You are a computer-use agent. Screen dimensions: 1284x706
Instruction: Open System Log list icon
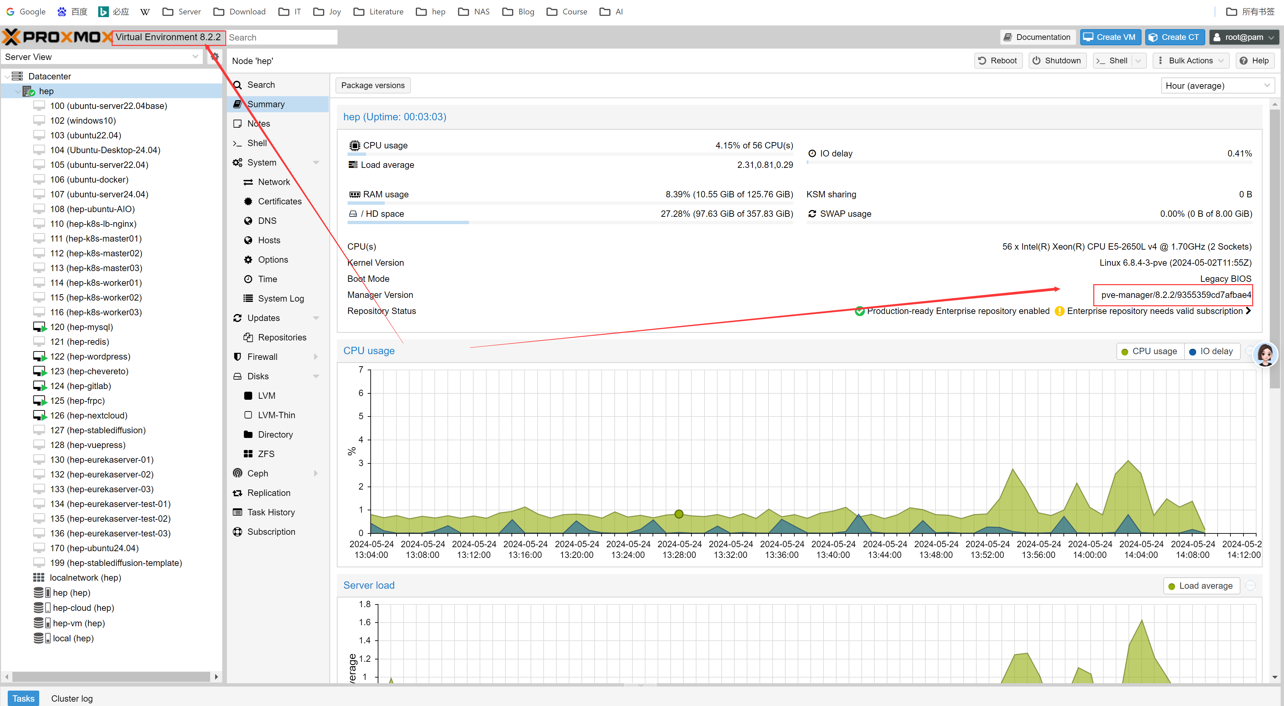[x=248, y=299]
